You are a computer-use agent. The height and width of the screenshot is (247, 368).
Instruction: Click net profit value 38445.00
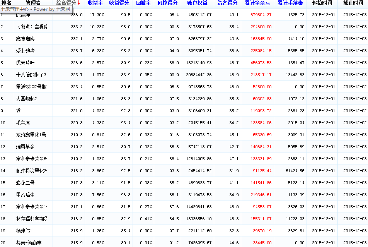[262, 243]
